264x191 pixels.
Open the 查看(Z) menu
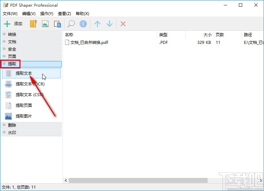point(64,14)
